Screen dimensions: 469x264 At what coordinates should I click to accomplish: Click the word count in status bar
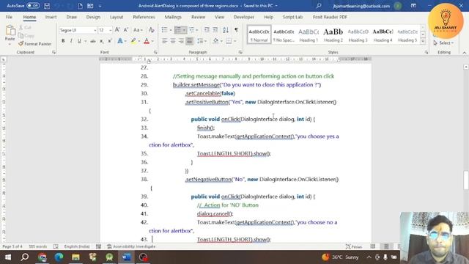tap(37, 246)
